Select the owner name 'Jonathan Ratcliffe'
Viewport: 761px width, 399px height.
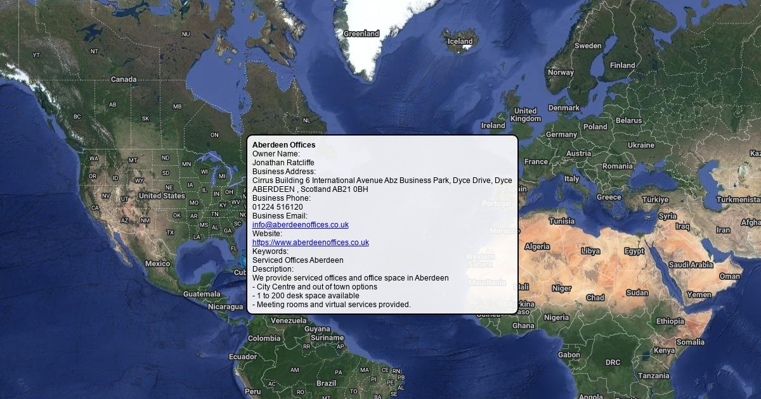tap(283, 163)
